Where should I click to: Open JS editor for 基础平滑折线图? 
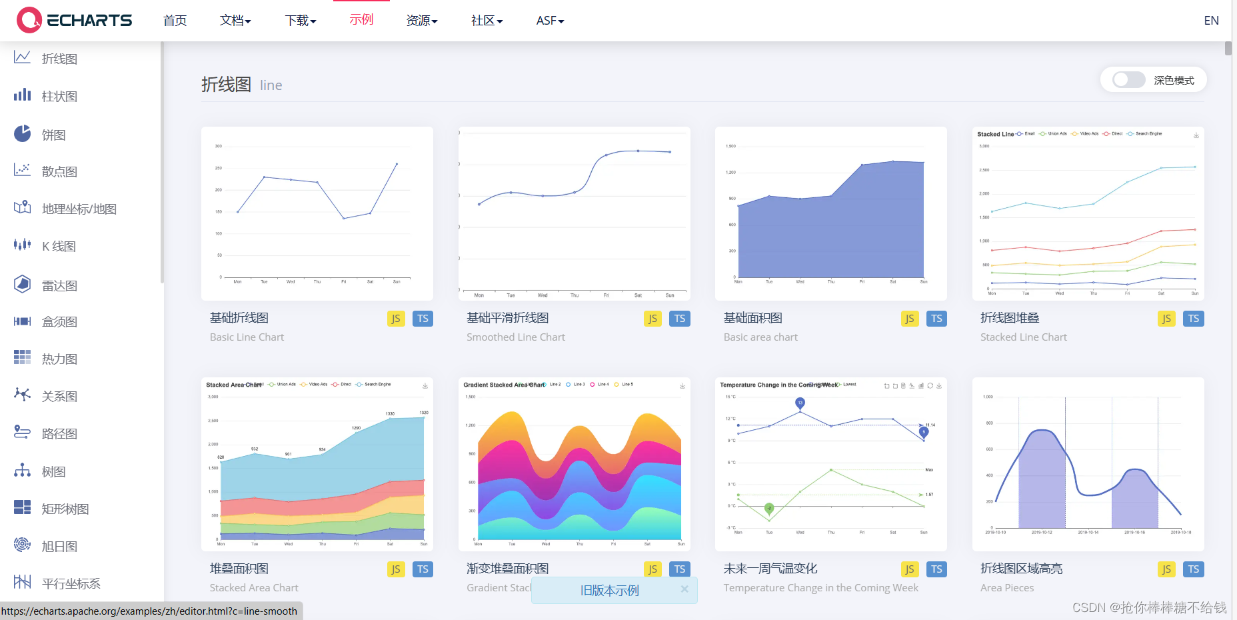652,319
